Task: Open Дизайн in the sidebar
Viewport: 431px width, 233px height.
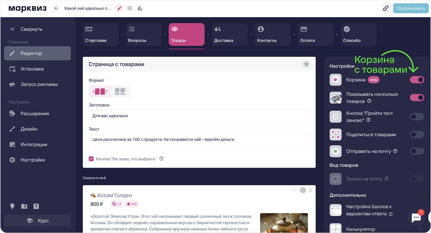Action: coord(29,129)
